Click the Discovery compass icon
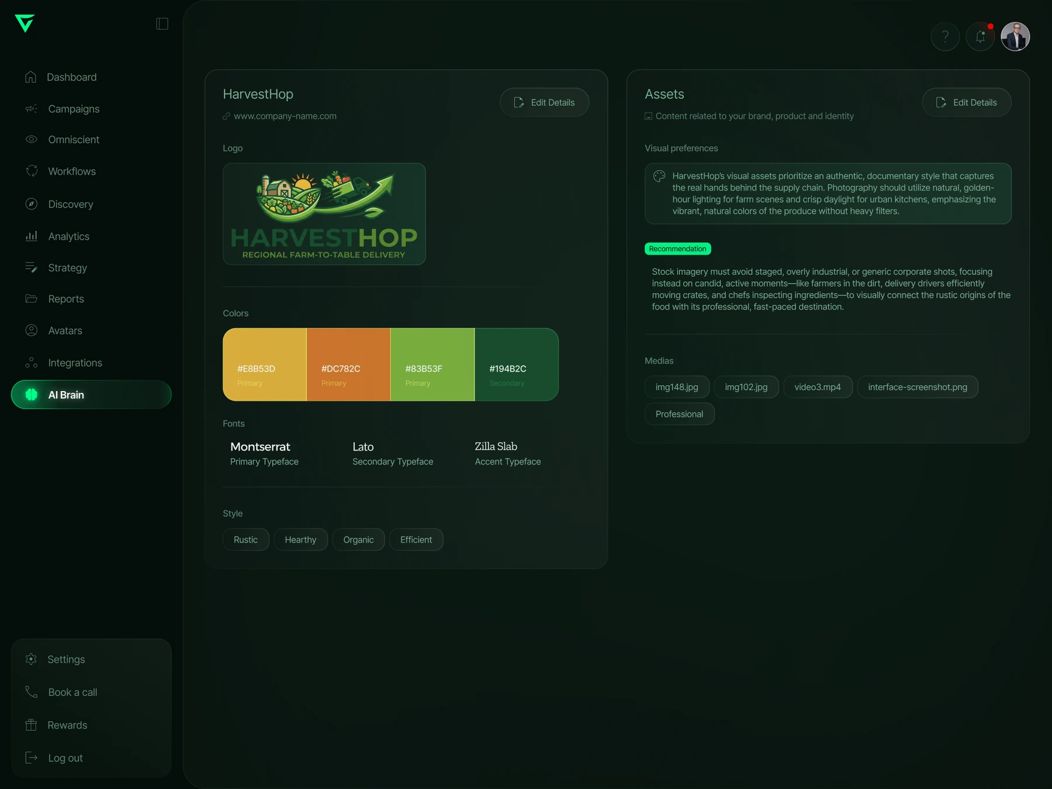Viewport: 1052px width, 789px height. tap(31, 204)
